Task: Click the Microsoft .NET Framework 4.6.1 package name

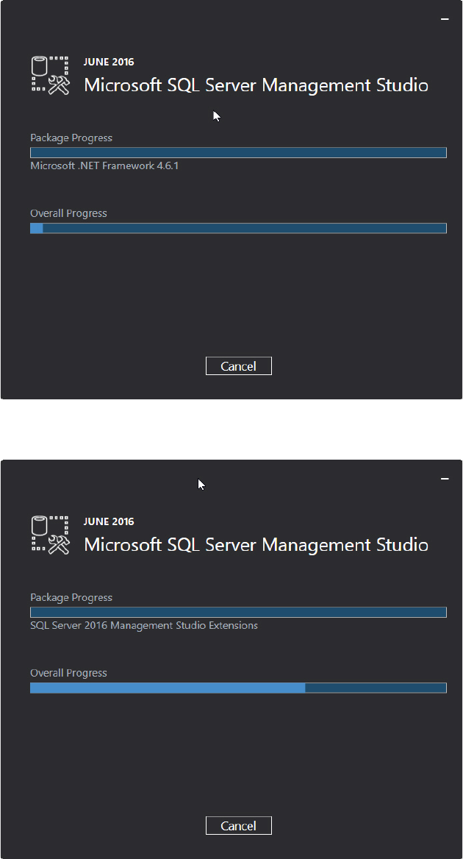Action: 104,165
